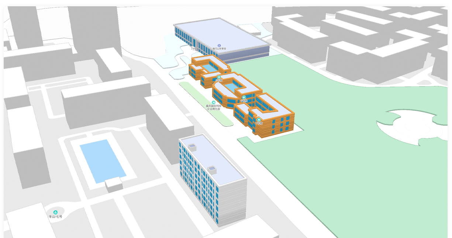This screenshot has height=238, width=452.
Task: Select the small white building adjoining the pool
Action: pos(114,185)
